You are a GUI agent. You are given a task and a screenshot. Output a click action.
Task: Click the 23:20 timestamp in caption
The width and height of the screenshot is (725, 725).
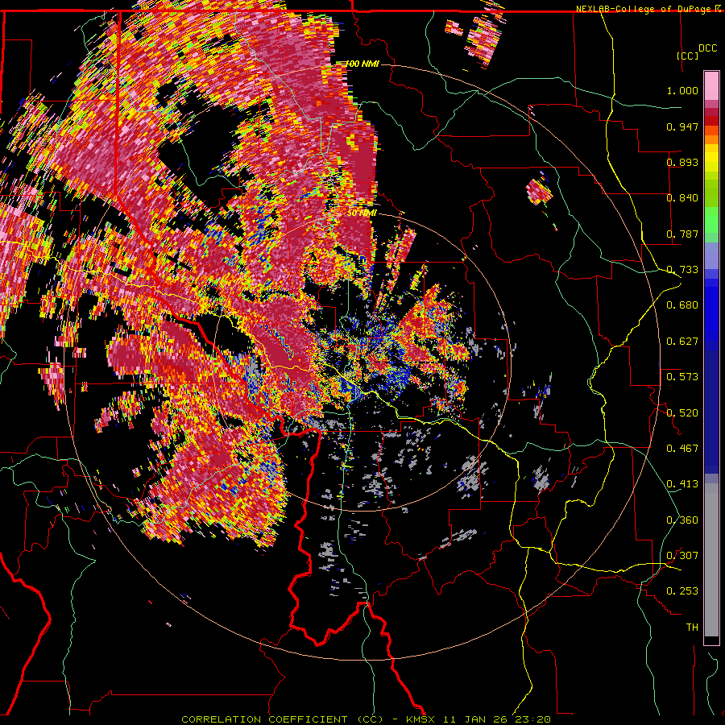534,719
